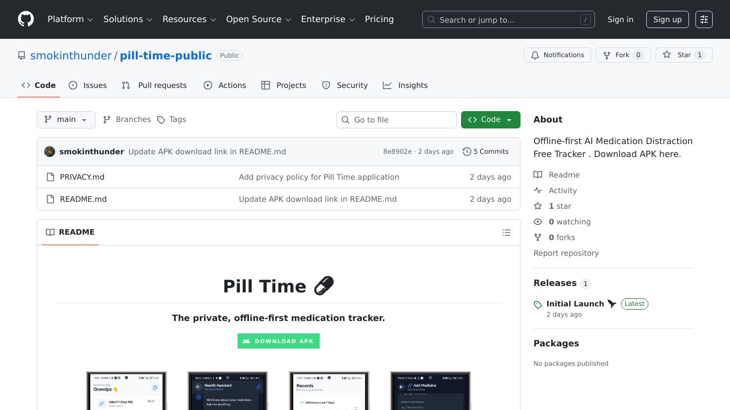Click the Search or jump to field

coord(509,19)
